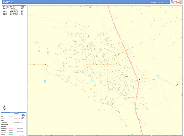Select the 95046 SAN MARTIN index row
The width and height of the screenshot is (184, 136).
click(13, 13)
